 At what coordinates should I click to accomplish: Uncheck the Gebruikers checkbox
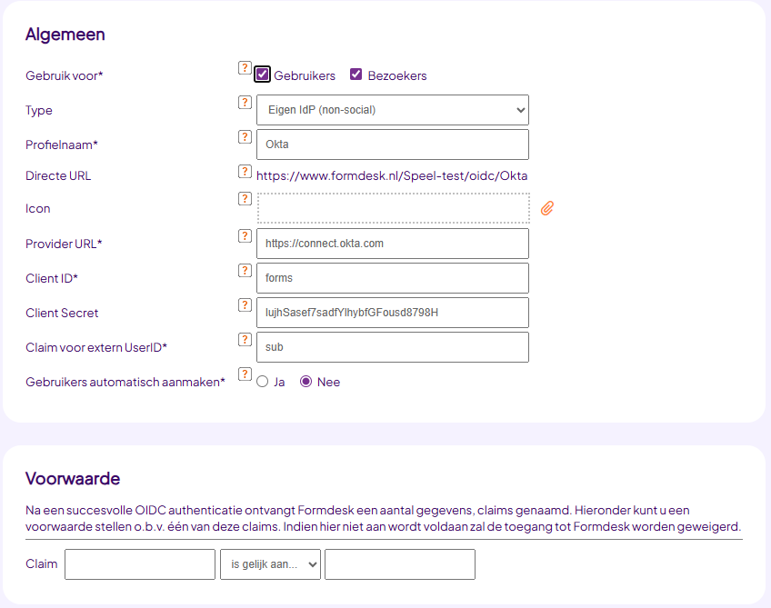pos(262,75)
